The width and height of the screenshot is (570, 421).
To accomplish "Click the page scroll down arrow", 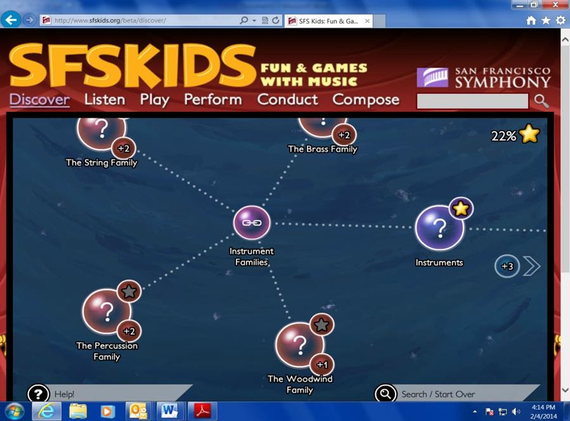I will click(566, 390).
